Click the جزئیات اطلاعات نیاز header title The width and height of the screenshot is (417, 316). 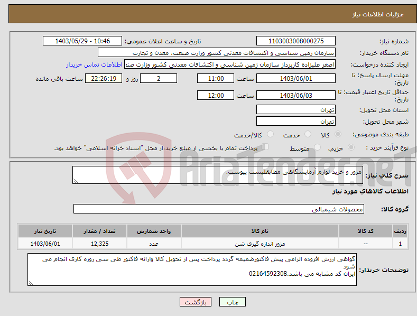[x=378, y=14]
